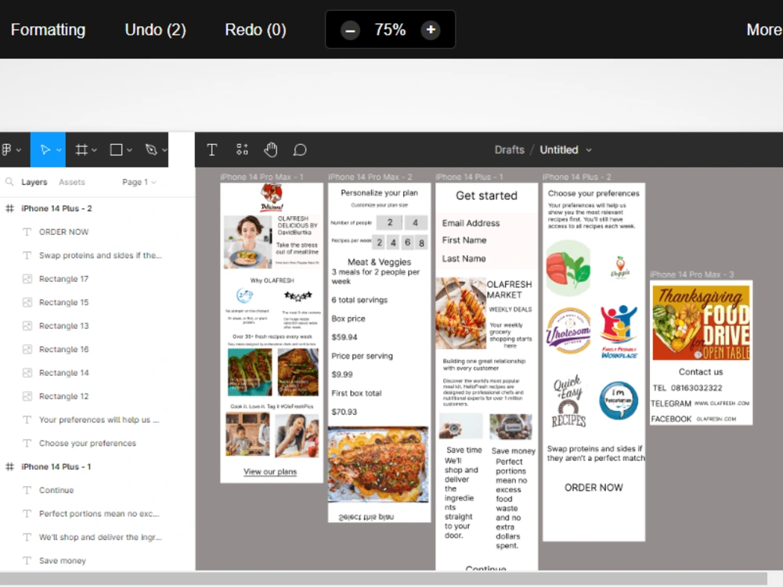Click the Contact us text
Image resolution: width=783 pixels, height=587 pixels.
(701, 372)
